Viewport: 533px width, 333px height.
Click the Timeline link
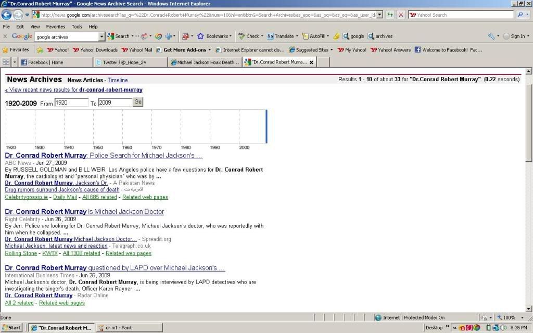tap(118, 80)
